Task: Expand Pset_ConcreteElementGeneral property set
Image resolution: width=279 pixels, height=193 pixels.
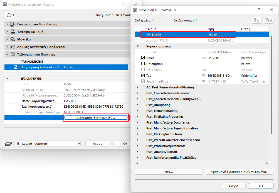Action: coord(137,93)
